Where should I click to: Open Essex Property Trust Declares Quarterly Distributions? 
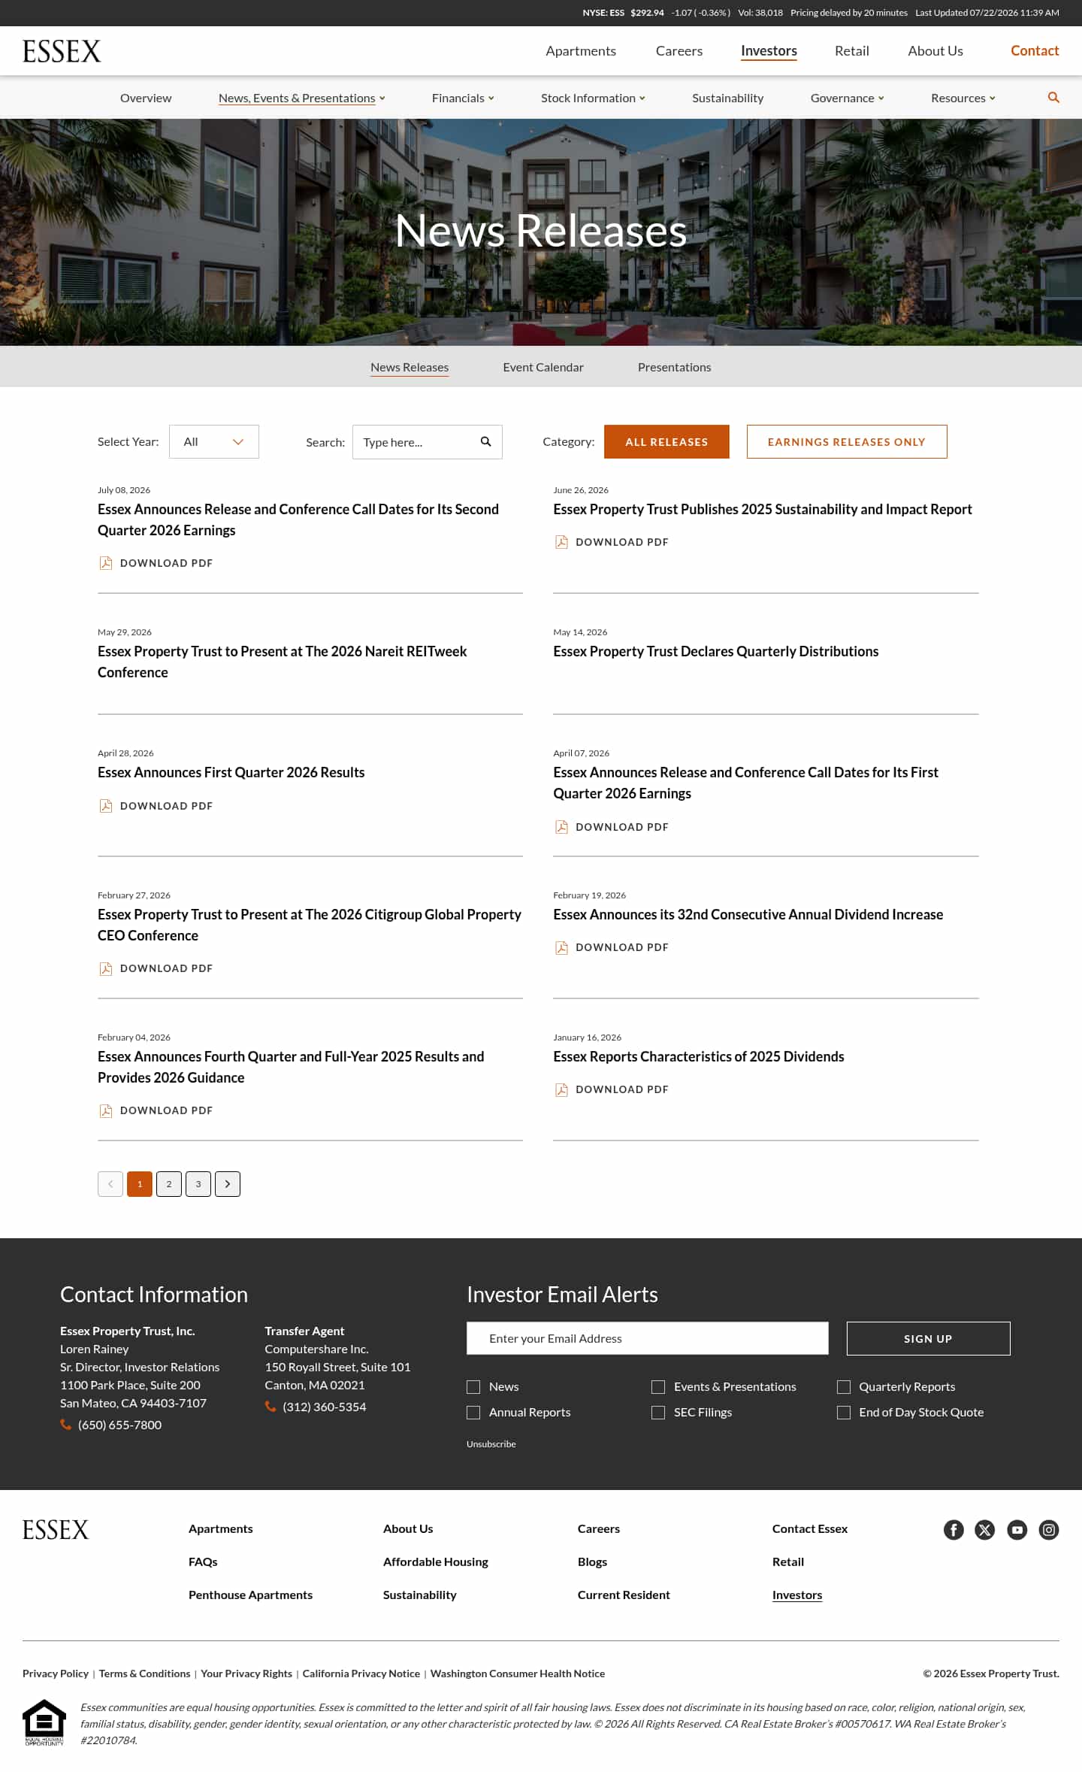pos(715,652)
